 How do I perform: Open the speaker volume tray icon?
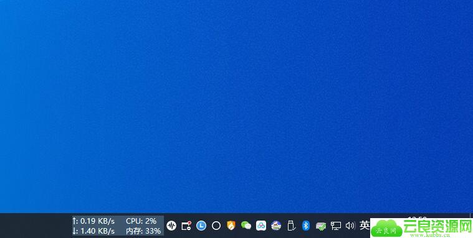tap(350, 226)
